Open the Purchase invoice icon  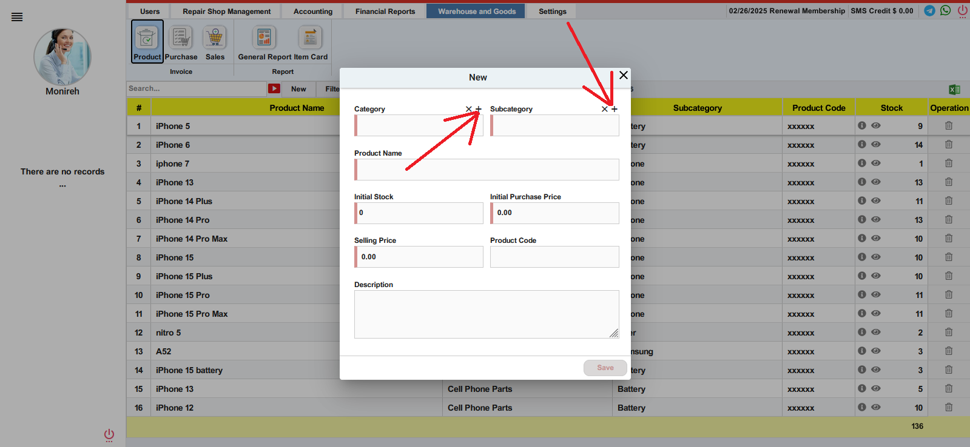(181, 41)
